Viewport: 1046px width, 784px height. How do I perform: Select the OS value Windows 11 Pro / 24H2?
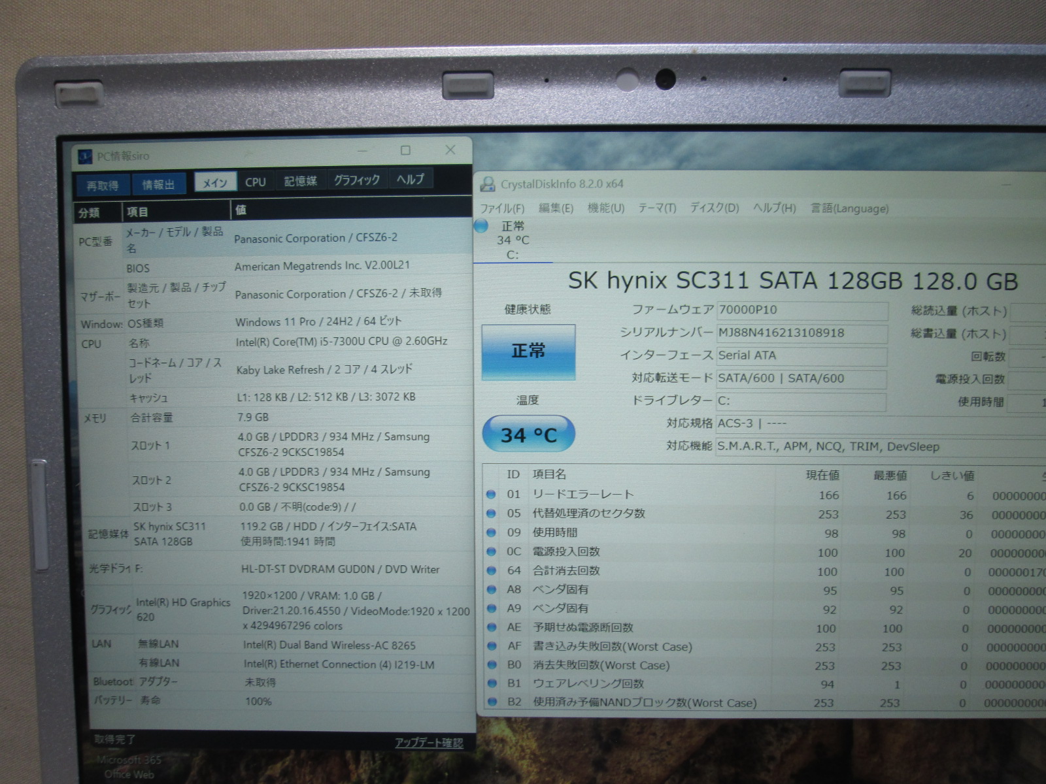point(318,321)
